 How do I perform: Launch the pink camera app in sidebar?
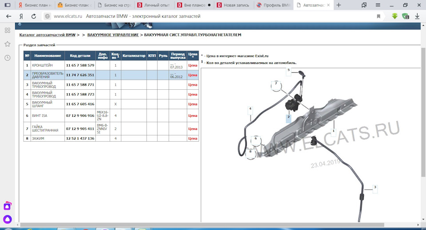(x=8, y=206)
